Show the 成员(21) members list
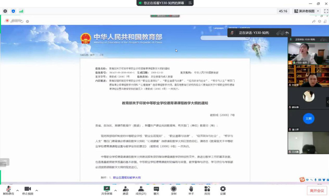This screenshot has height=196, width=329. coord(141,189)
